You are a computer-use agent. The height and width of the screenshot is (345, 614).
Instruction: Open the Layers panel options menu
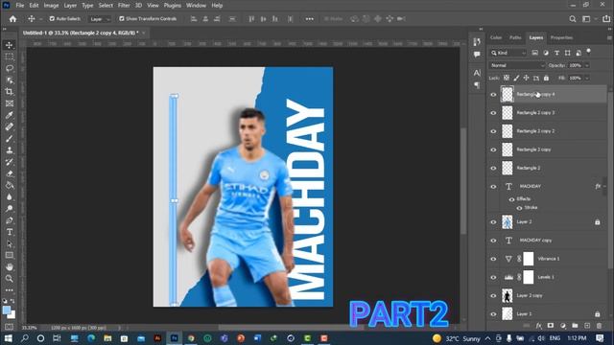(609, 37)
